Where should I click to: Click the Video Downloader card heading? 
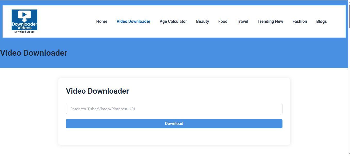[97, 91]
